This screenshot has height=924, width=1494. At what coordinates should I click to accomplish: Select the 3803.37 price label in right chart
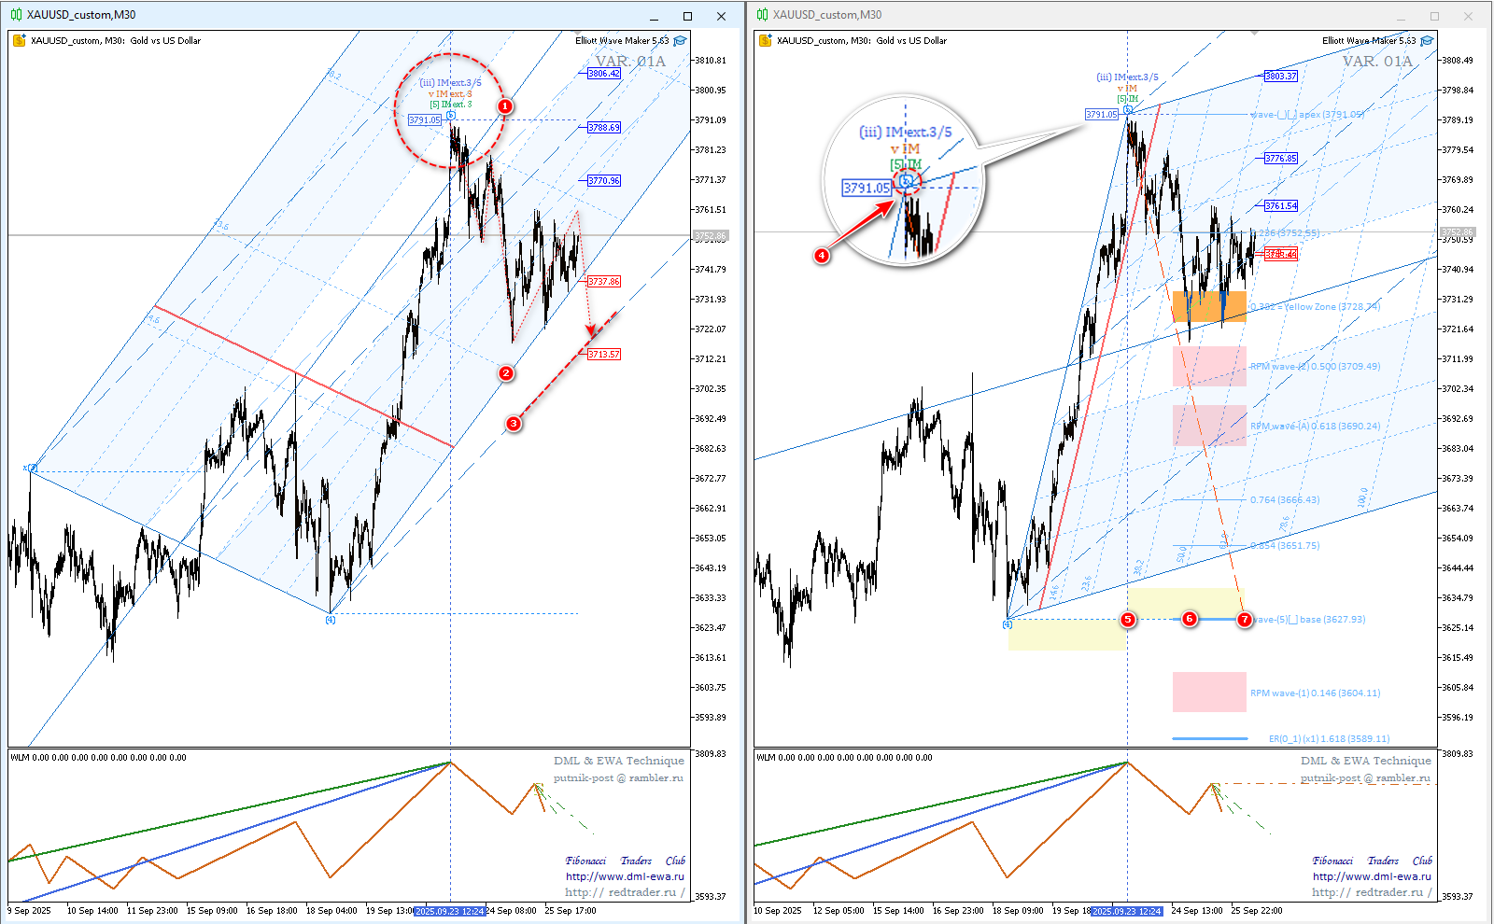[1280, 76]
